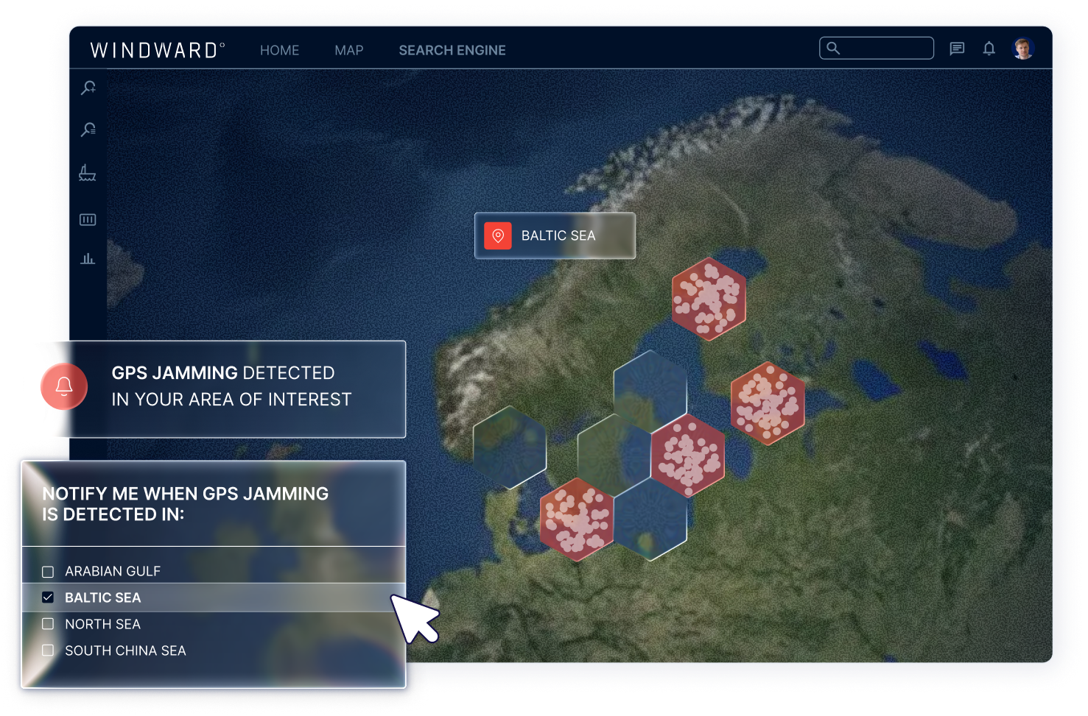Open the Search Engine tab
Viewport: 1088px width, 716px height.
coord(452,50)
